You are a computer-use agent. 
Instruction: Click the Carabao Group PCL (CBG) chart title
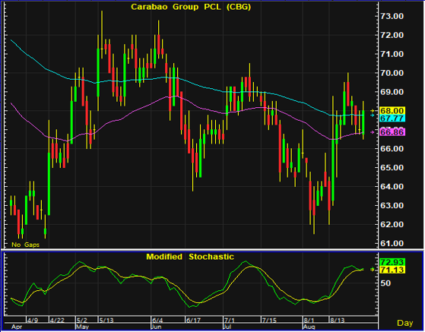click(191, 7)
